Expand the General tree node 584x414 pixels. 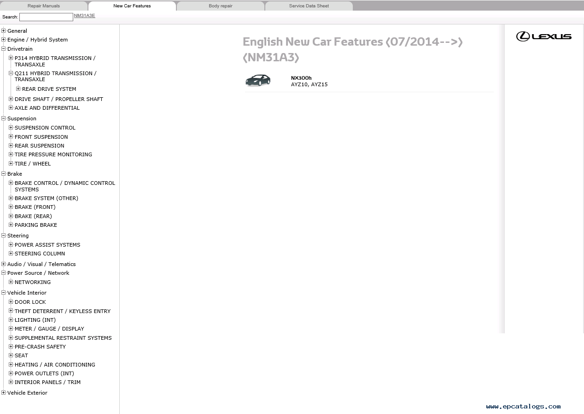pyautogui.click(x=4, y=31)
